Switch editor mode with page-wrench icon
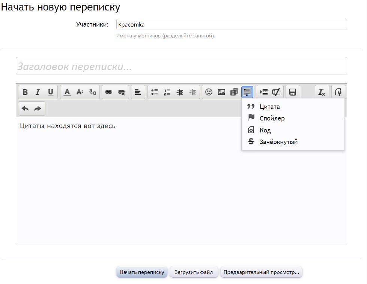 [338, 92]
